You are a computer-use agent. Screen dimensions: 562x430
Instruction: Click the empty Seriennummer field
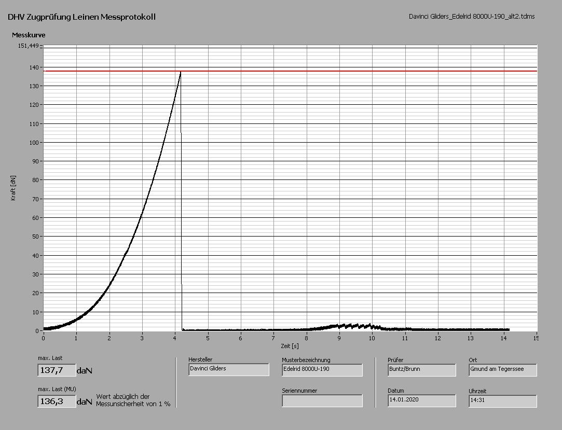pyautogui.click(x=322, y=400)
